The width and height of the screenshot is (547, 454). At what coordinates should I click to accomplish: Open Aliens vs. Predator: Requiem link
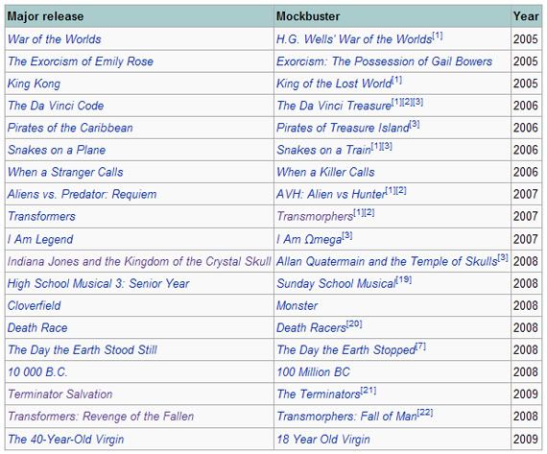tap(82, 194)
